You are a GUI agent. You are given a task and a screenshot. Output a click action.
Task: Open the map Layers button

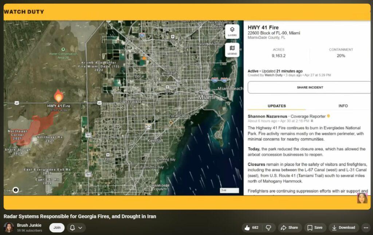[x=232, y=31]
